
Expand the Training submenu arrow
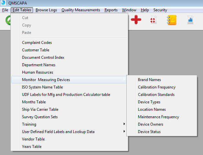click(x=124, y=124)
